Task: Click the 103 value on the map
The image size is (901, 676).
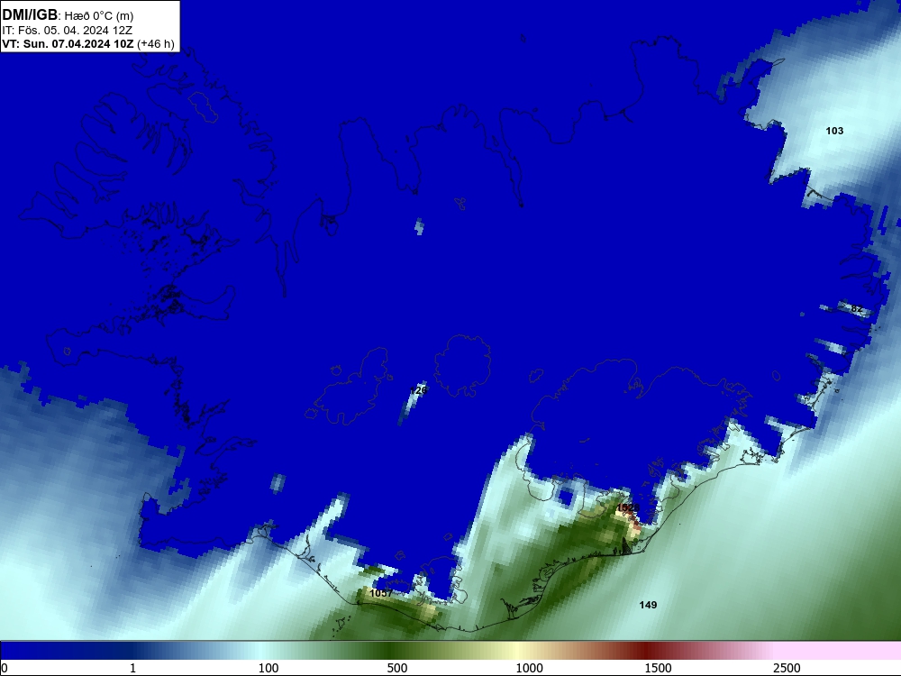Action: (834, 131)
